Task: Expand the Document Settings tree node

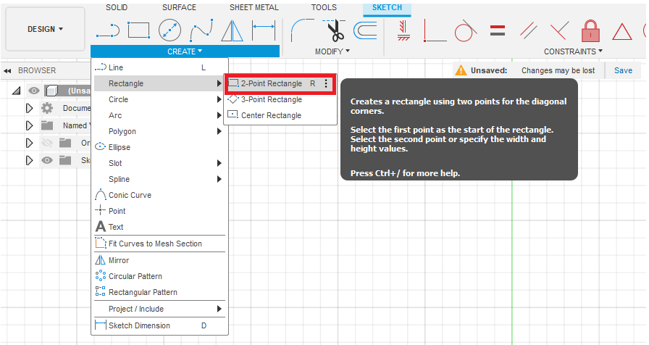Action: pyautogui.click(x=29, y=108)
